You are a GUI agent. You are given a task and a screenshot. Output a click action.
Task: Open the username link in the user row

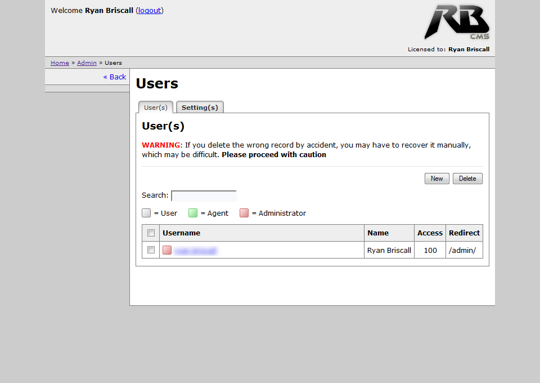click(196, 250)
